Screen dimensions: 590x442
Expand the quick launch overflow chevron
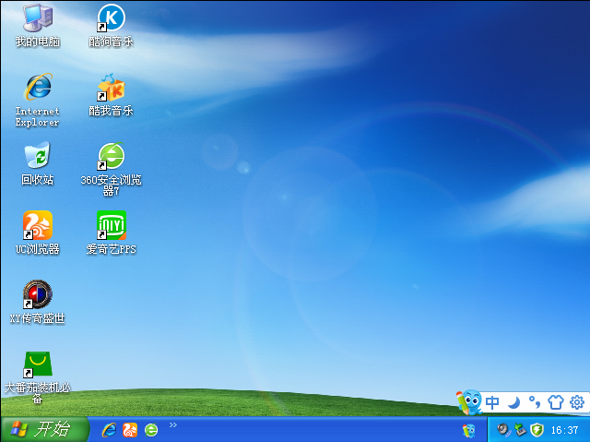[x=172, y=425]
